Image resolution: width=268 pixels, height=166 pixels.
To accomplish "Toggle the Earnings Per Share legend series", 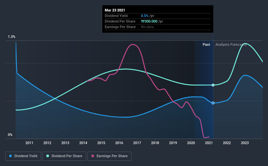I will 110,156.
